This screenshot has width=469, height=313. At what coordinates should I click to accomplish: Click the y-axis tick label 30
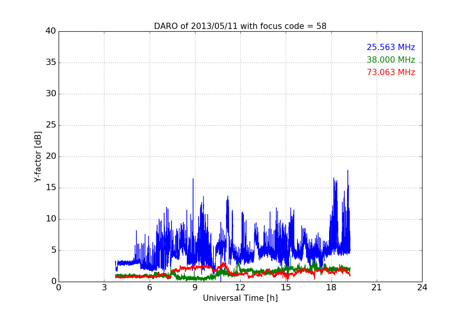pos(50,94)
